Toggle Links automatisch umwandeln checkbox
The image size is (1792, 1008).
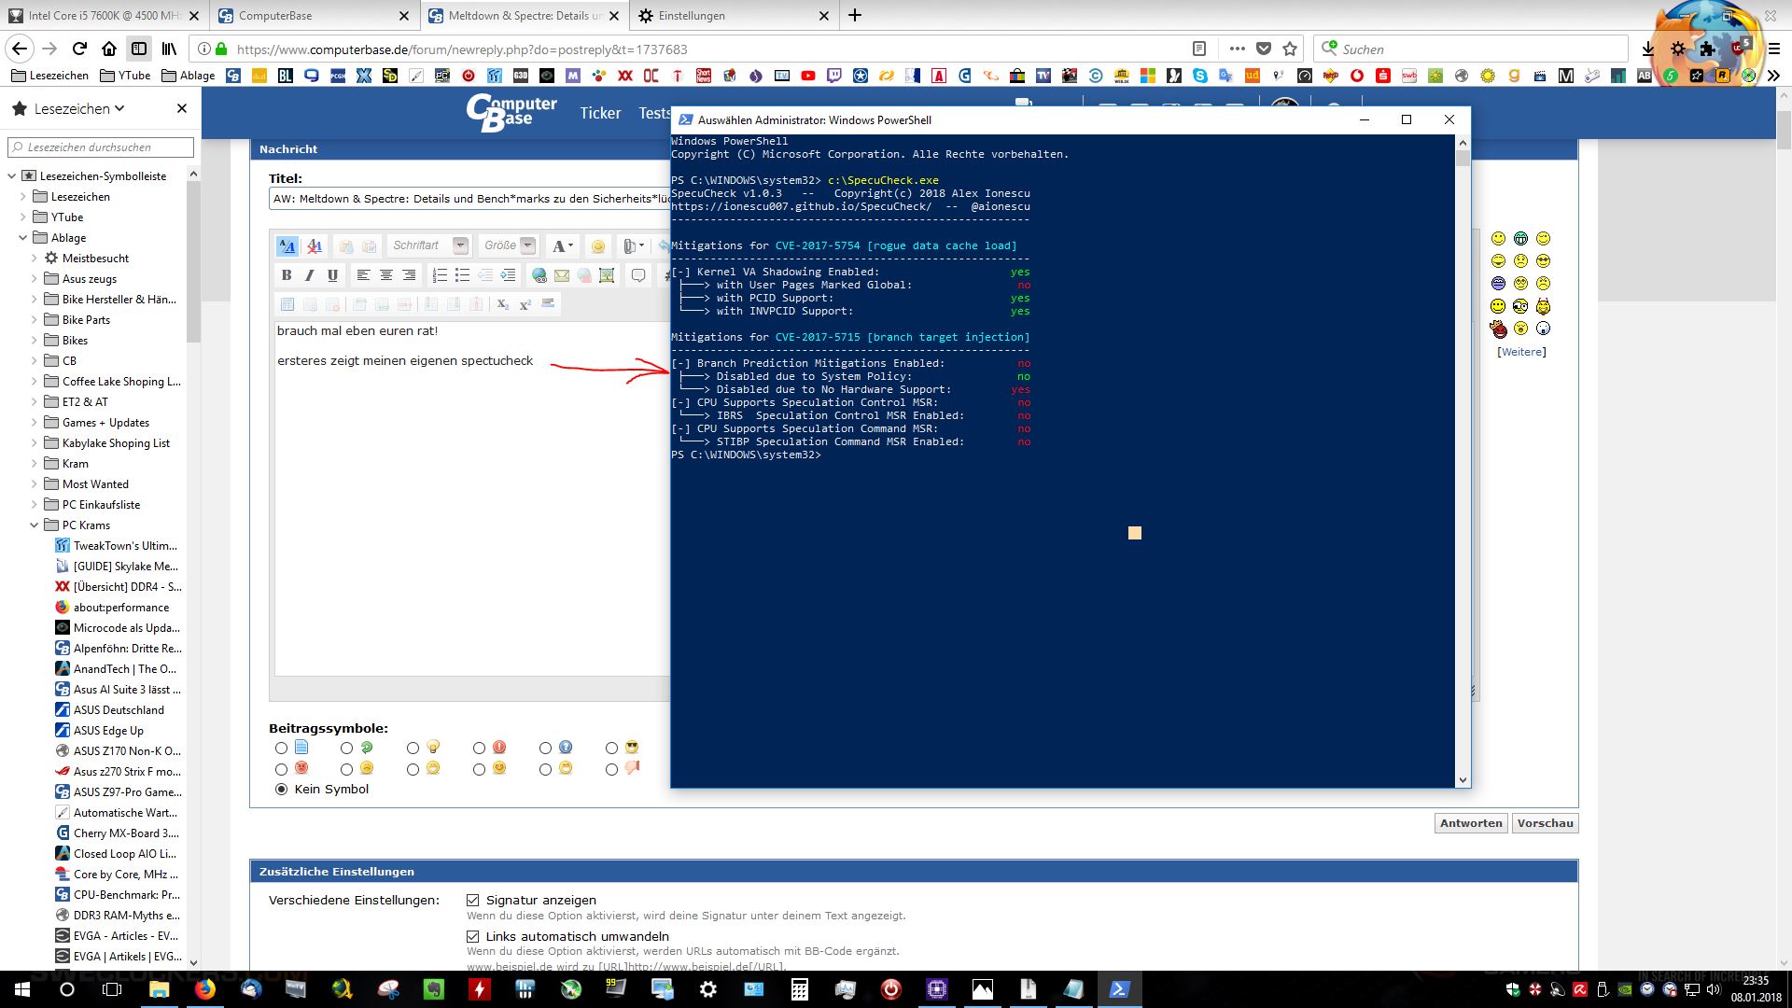[x=473, y=937]
